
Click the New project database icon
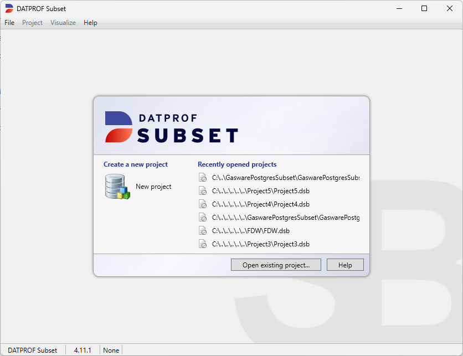click(116, 187)
